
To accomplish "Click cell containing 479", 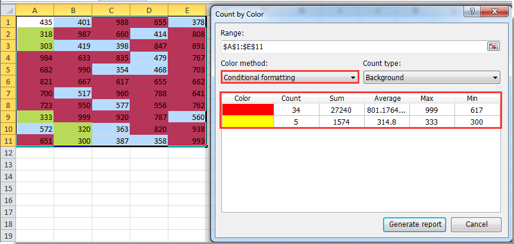I will (149, 58).
